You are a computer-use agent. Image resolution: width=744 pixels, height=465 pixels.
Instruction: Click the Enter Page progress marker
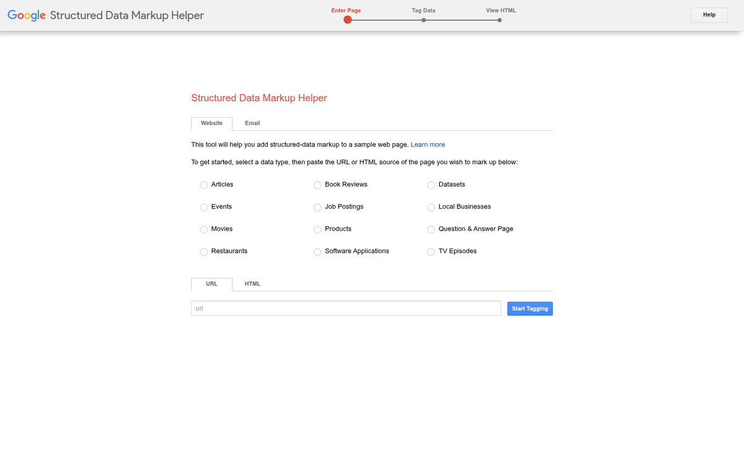click(348, 20)
